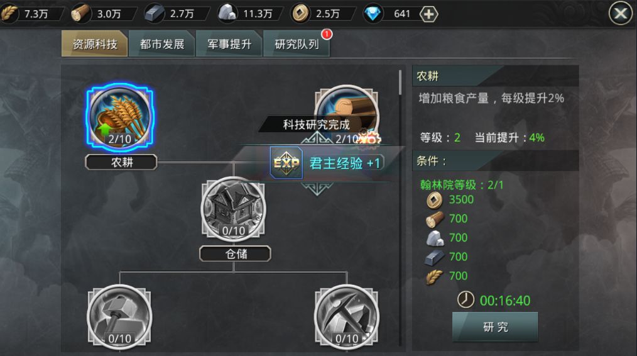637x356 pixels.
Task: Select the 资源科技 tab
Action: tap(95, 43)
